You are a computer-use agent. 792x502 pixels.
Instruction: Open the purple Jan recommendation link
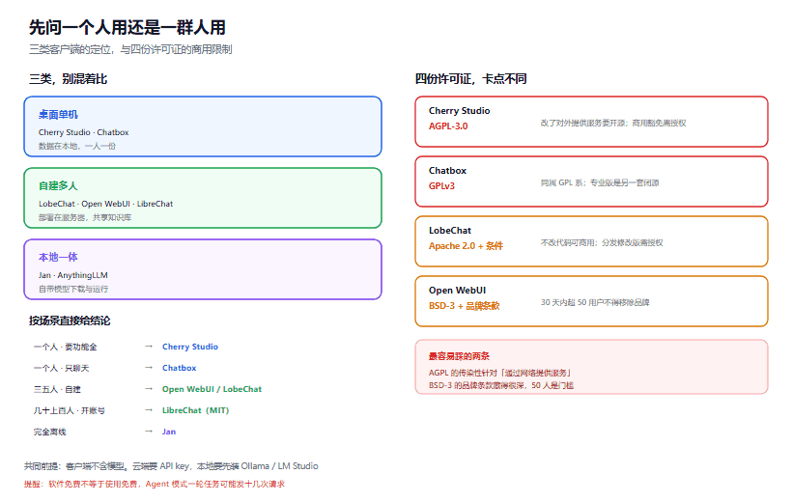coord(169,432)
